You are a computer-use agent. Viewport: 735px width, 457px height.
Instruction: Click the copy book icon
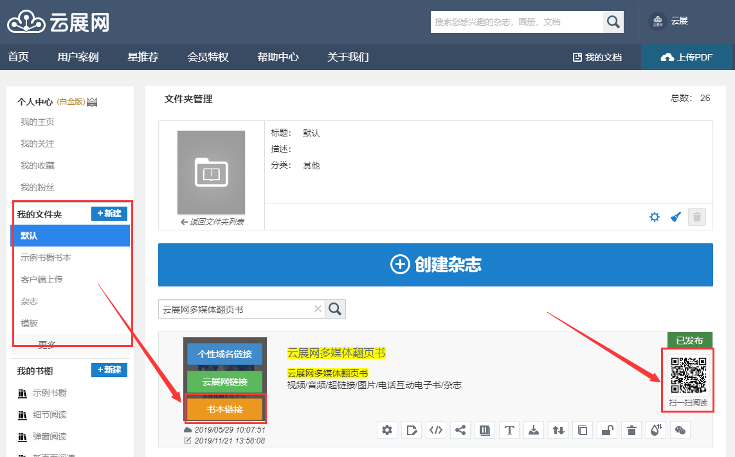[583, 430]
